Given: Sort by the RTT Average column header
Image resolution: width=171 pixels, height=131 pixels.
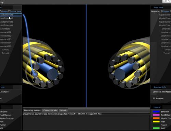Looking at the screenshot, I should pos(88,114).
